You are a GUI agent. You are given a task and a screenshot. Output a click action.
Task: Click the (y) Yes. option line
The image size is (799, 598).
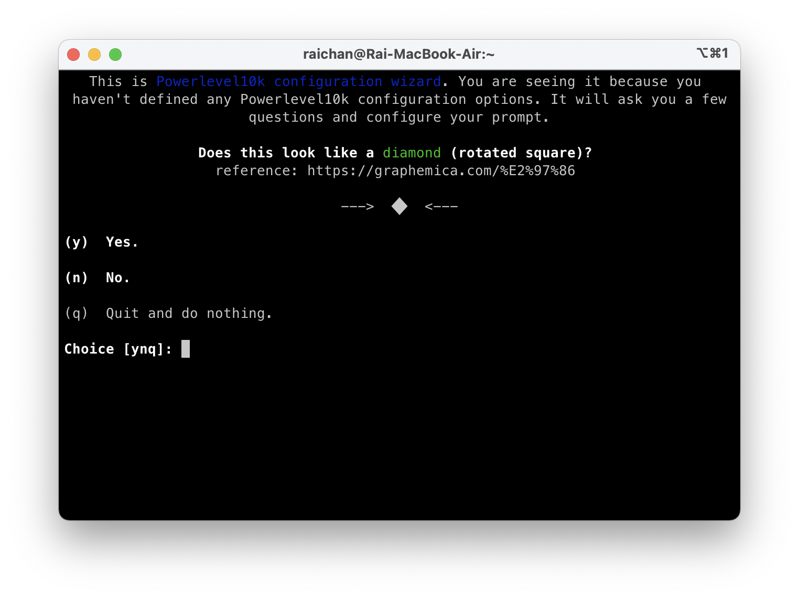coord(102,242)
